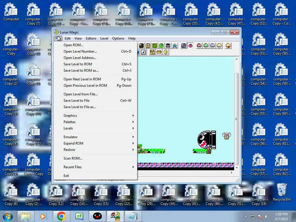Screen dimensions: 296x222
Task: Click the volume speaker tray icon
Action: coord(267,217)
